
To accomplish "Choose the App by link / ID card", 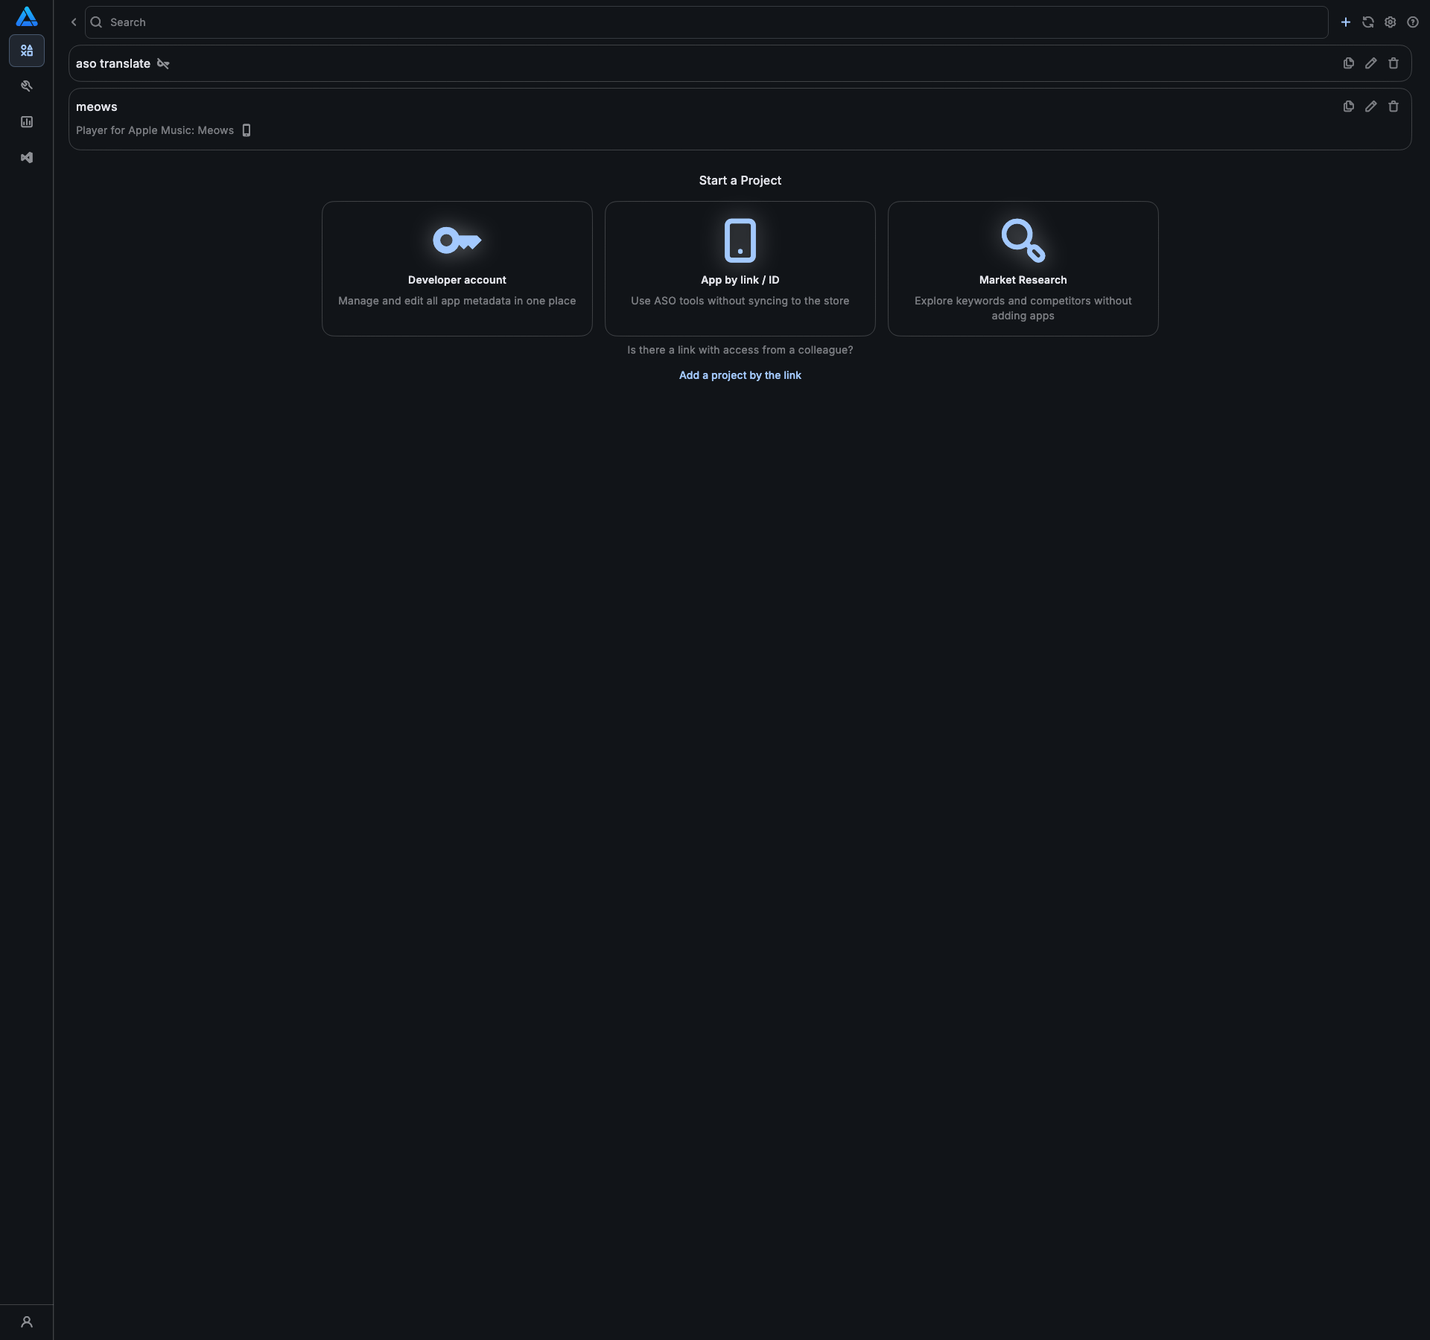I will click(740, 269).
